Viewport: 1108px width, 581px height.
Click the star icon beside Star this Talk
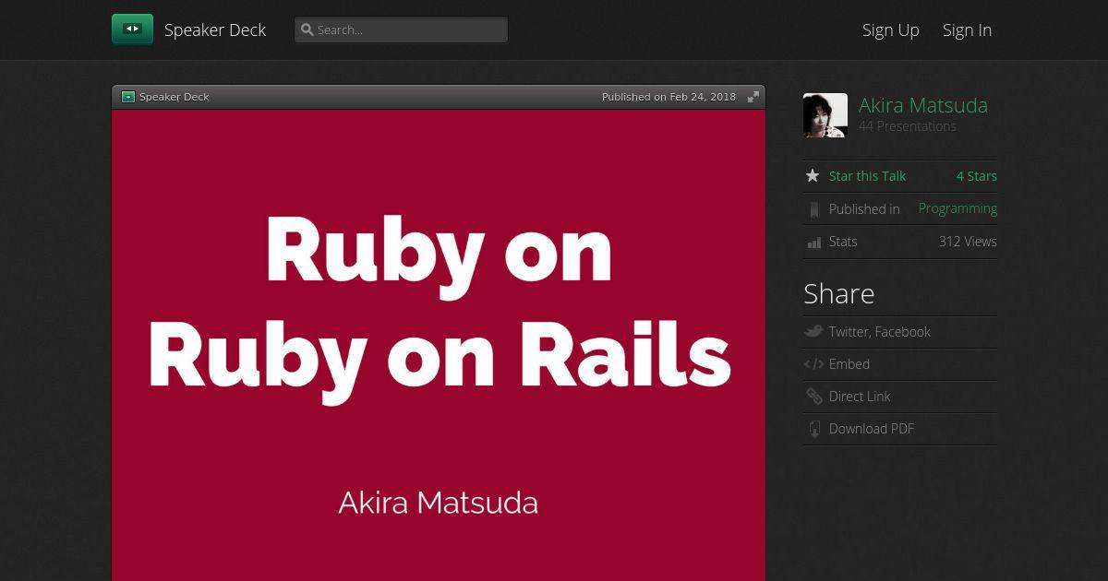813,175
